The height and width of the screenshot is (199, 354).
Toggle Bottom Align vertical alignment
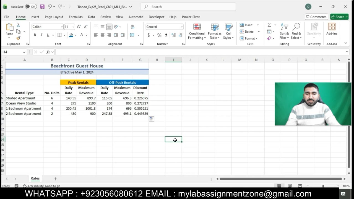click(109, 27)
